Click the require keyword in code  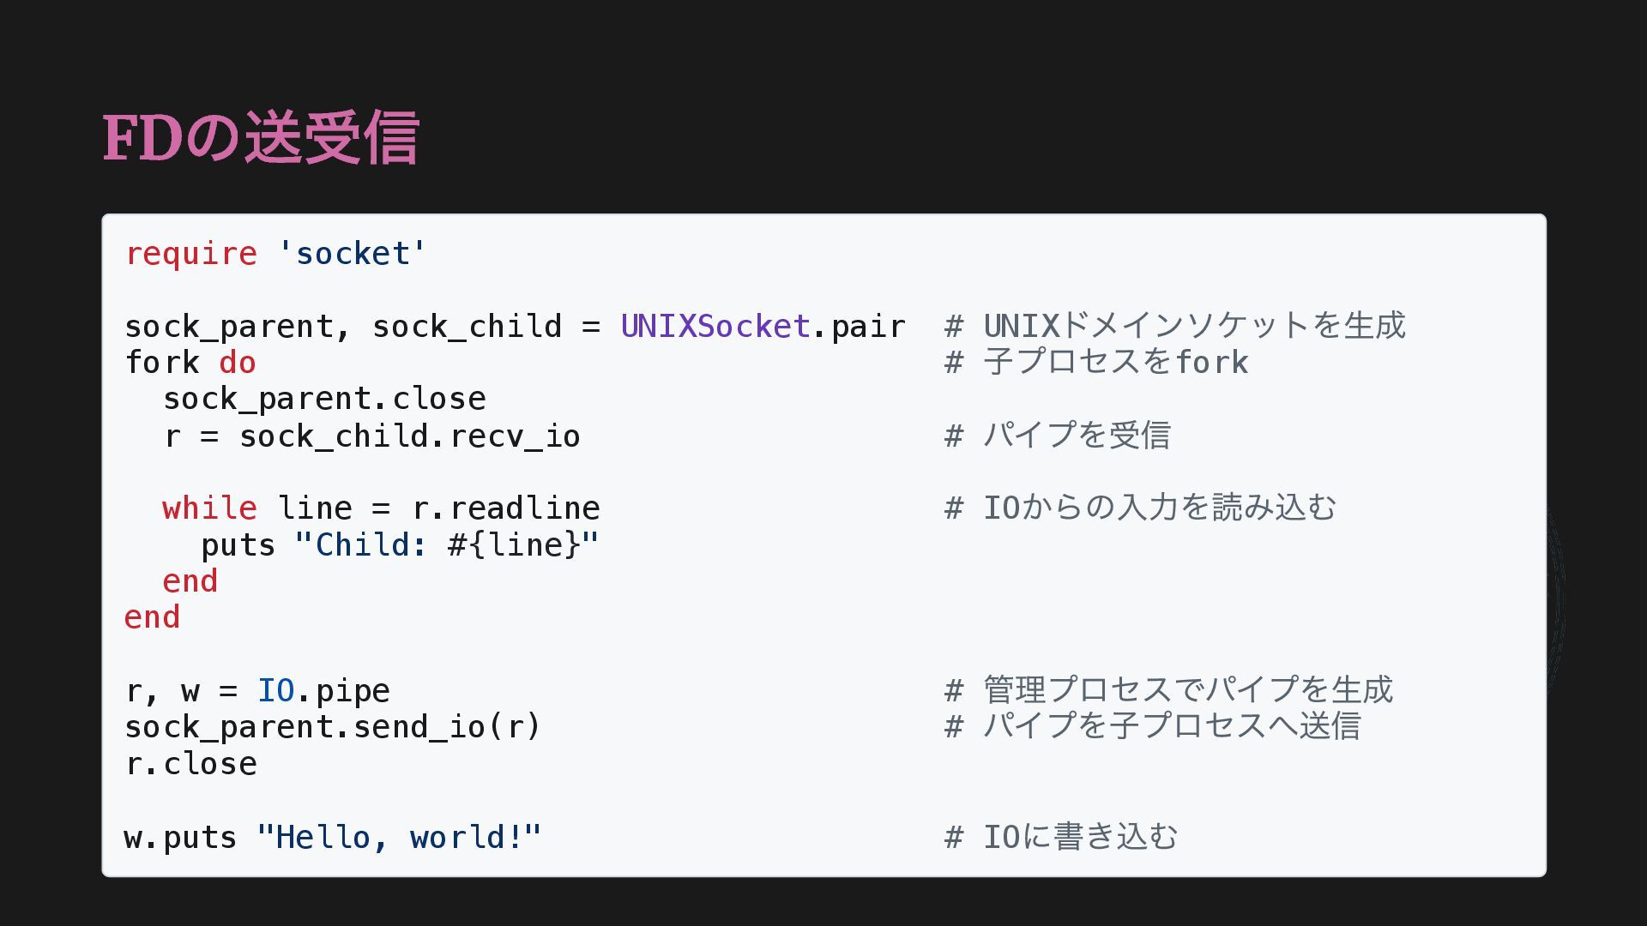click(191, 254)
